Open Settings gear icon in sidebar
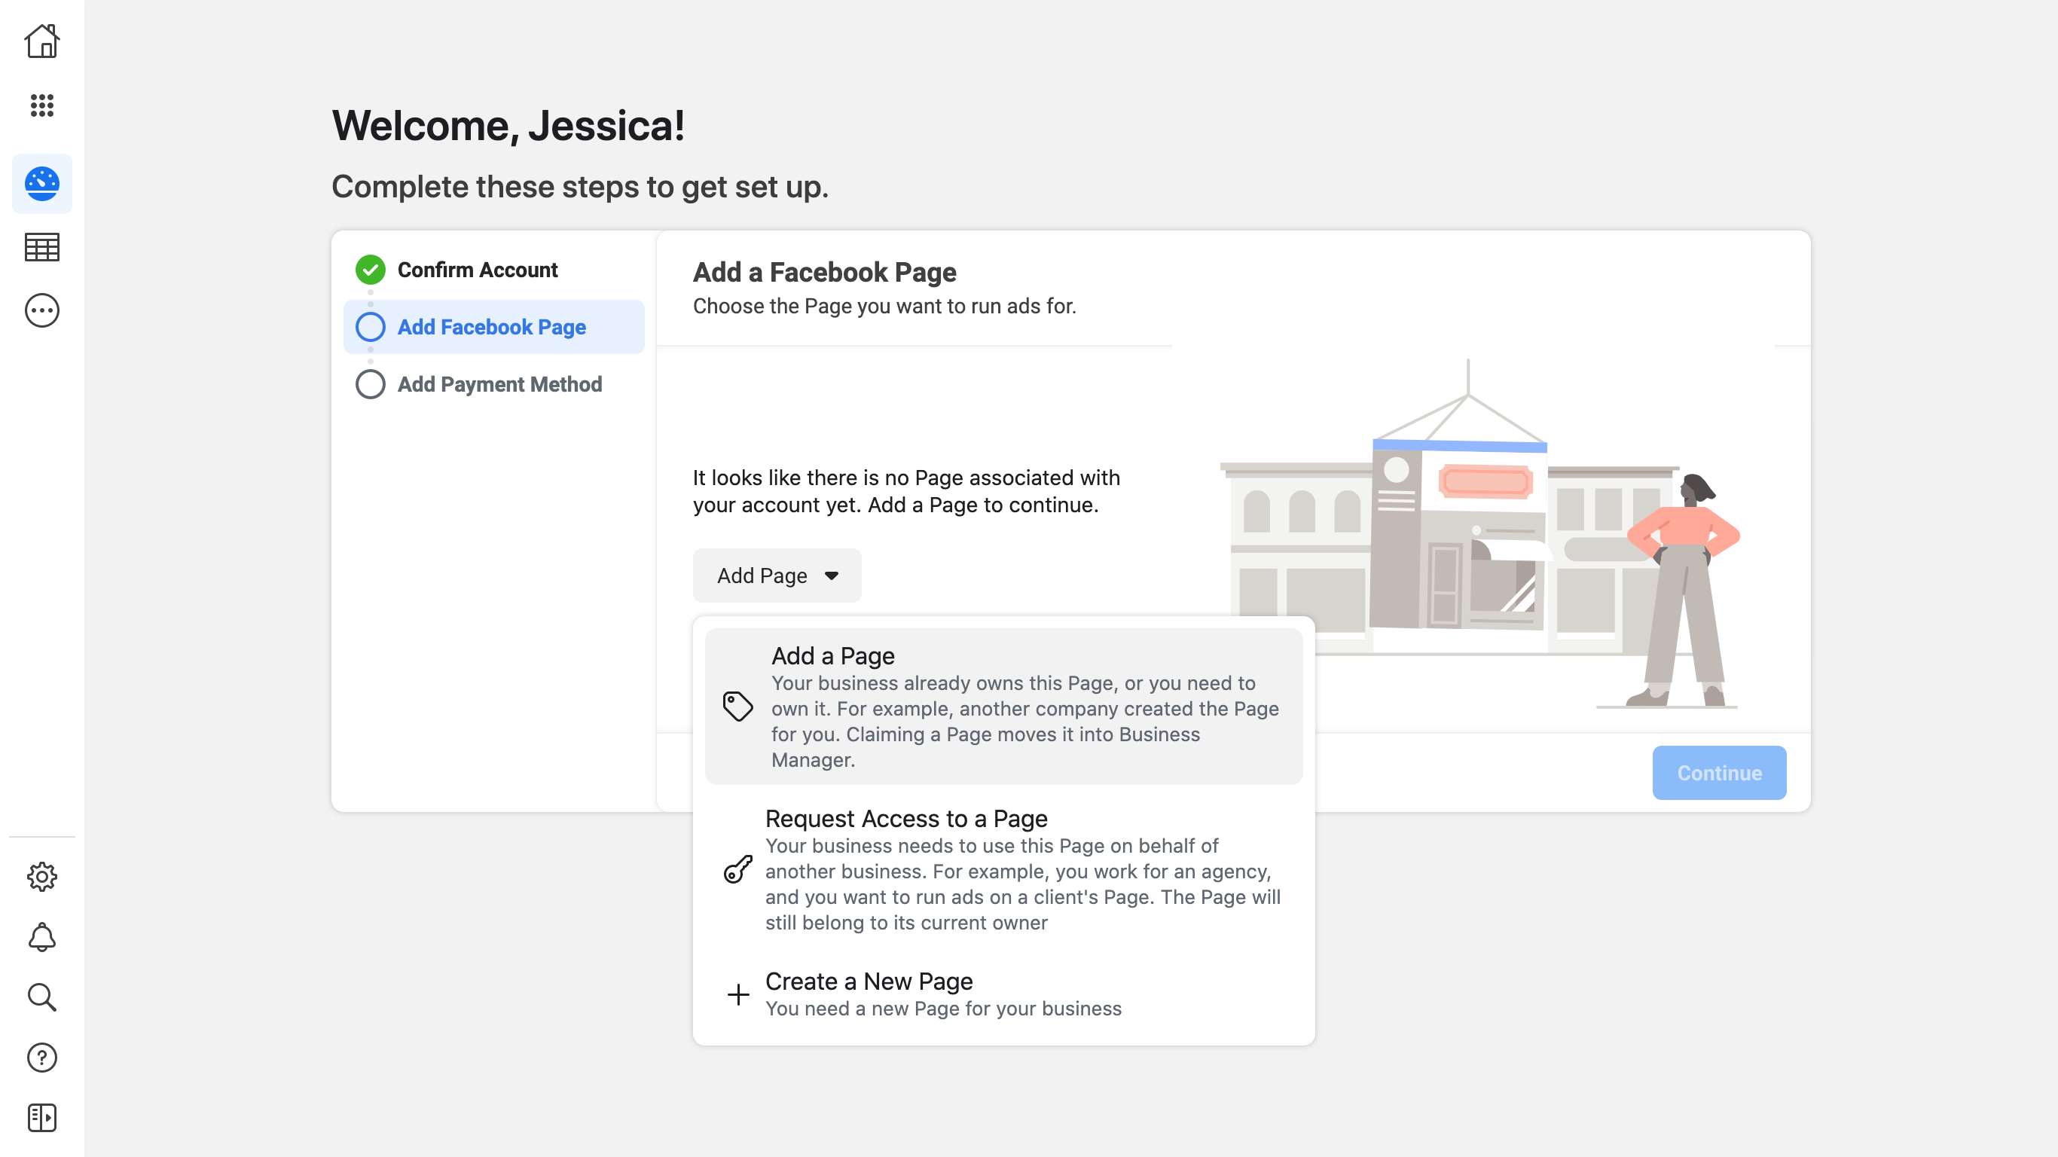The width and height of the screenshot is (2058, 1157). (41, 877)
